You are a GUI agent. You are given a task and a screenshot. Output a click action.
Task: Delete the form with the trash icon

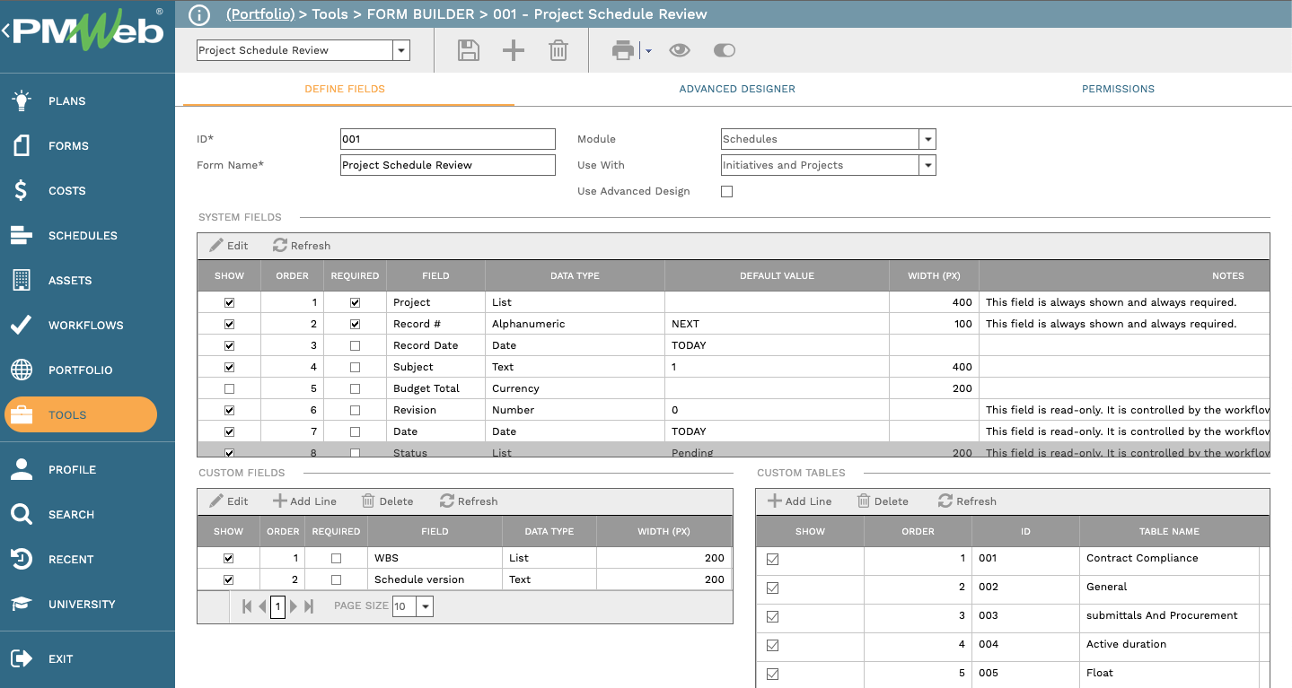[x=558, y=50]
